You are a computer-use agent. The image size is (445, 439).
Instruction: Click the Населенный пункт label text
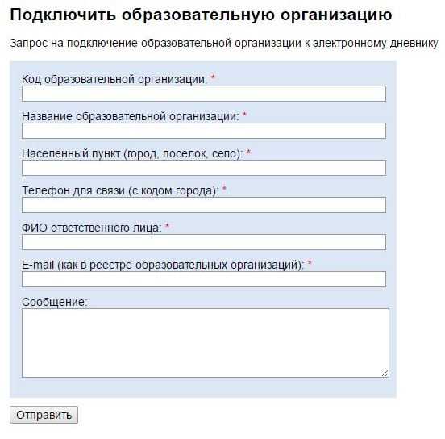click(x=132, y=153)
